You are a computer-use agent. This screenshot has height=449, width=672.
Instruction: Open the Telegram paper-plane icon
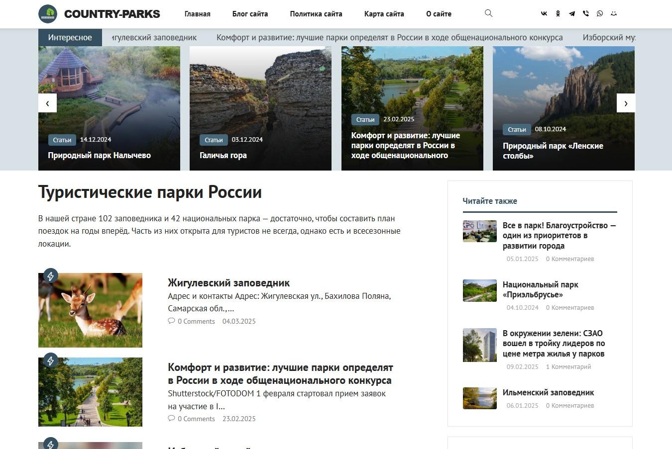(x=572, y=14)
